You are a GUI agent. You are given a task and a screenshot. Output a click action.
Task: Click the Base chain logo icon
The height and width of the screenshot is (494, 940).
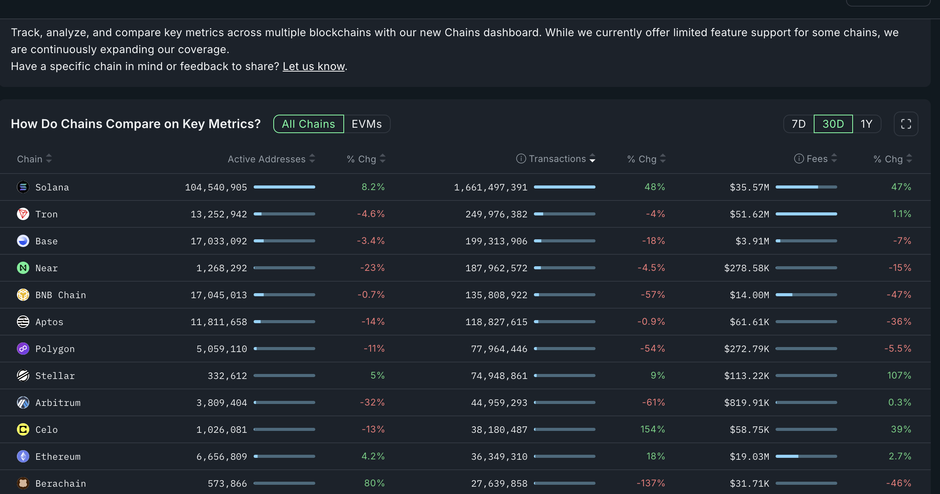pyautogui.click(x=23, y=241)
